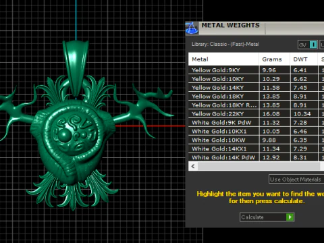The width and height of the screenshot is (324, 243).
Task: Click the Calculate button
Action: 267,217
